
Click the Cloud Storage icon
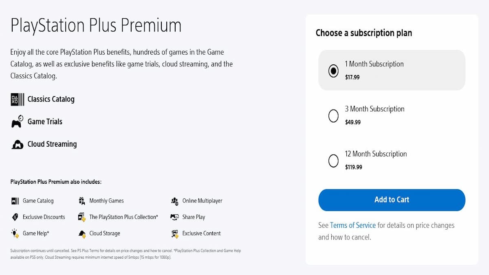tap(81, 233)
